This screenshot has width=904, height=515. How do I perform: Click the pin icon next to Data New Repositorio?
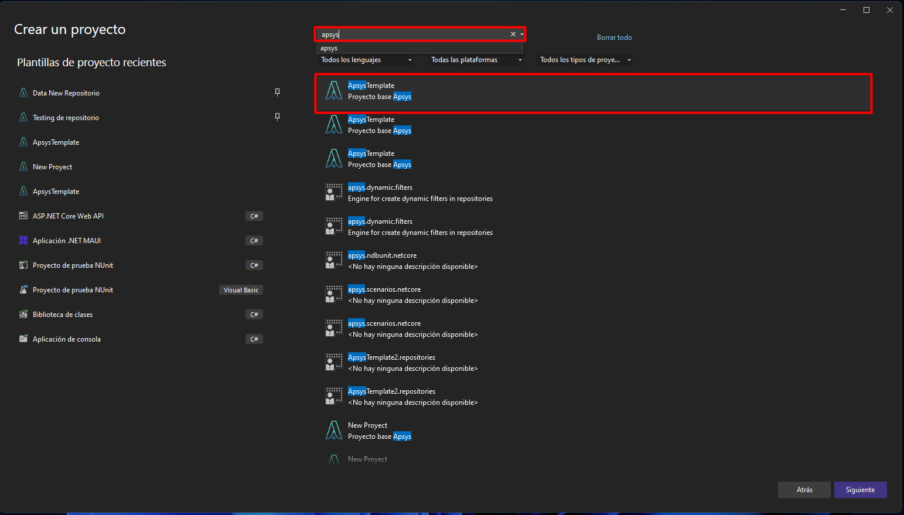tap(277, 92)
